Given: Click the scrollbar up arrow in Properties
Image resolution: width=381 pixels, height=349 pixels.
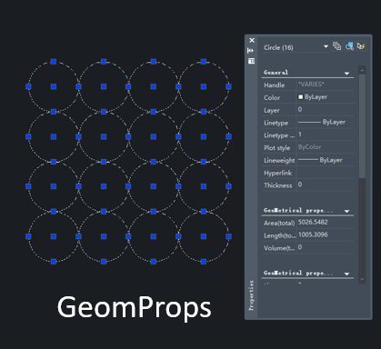Looking at the screenshot, I should (362, 70).
